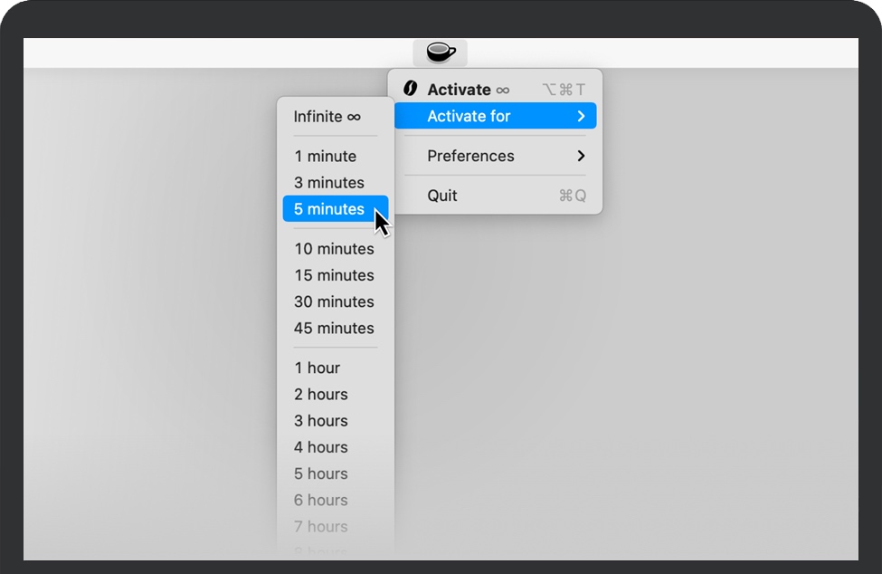This screenshot has width=882, height=574.
Task: Expand the Preferences chevron arrow
Action: point(581,156)
